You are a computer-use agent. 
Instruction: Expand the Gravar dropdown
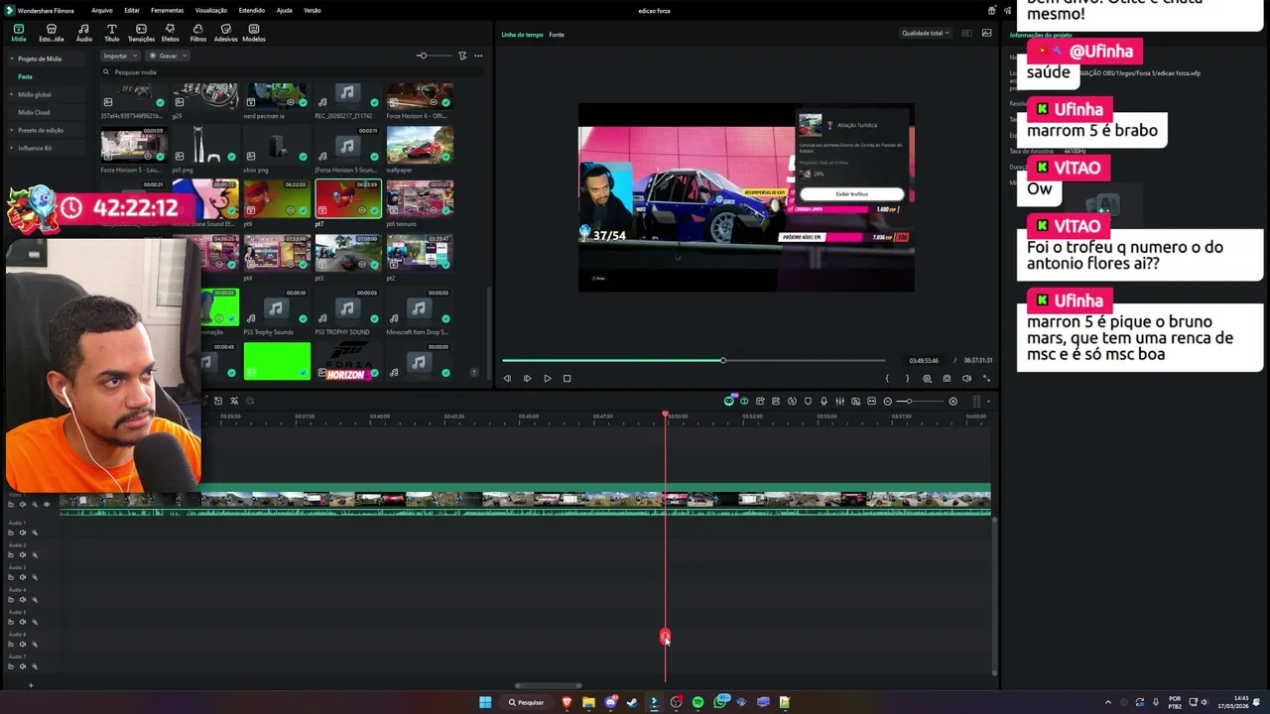(168, 56)
